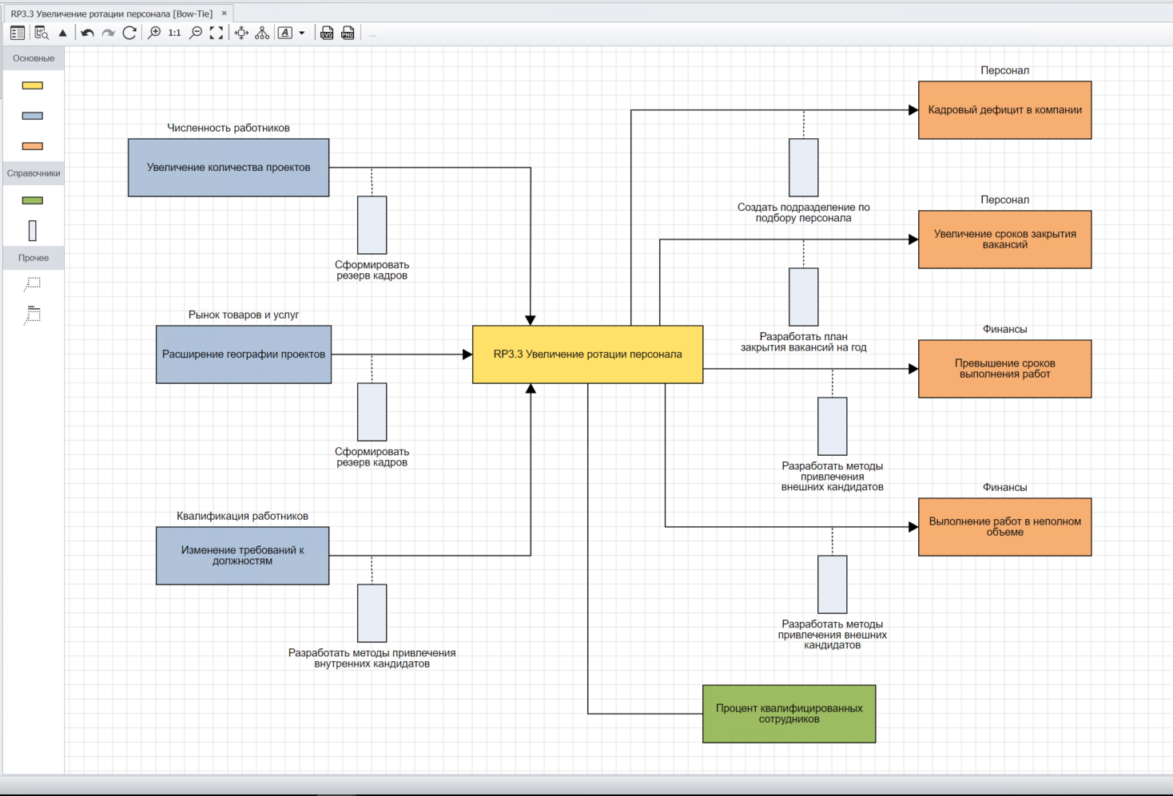The image size is (1173, 796).
Task: Collapse the Основные palette section
Action: 34,58
